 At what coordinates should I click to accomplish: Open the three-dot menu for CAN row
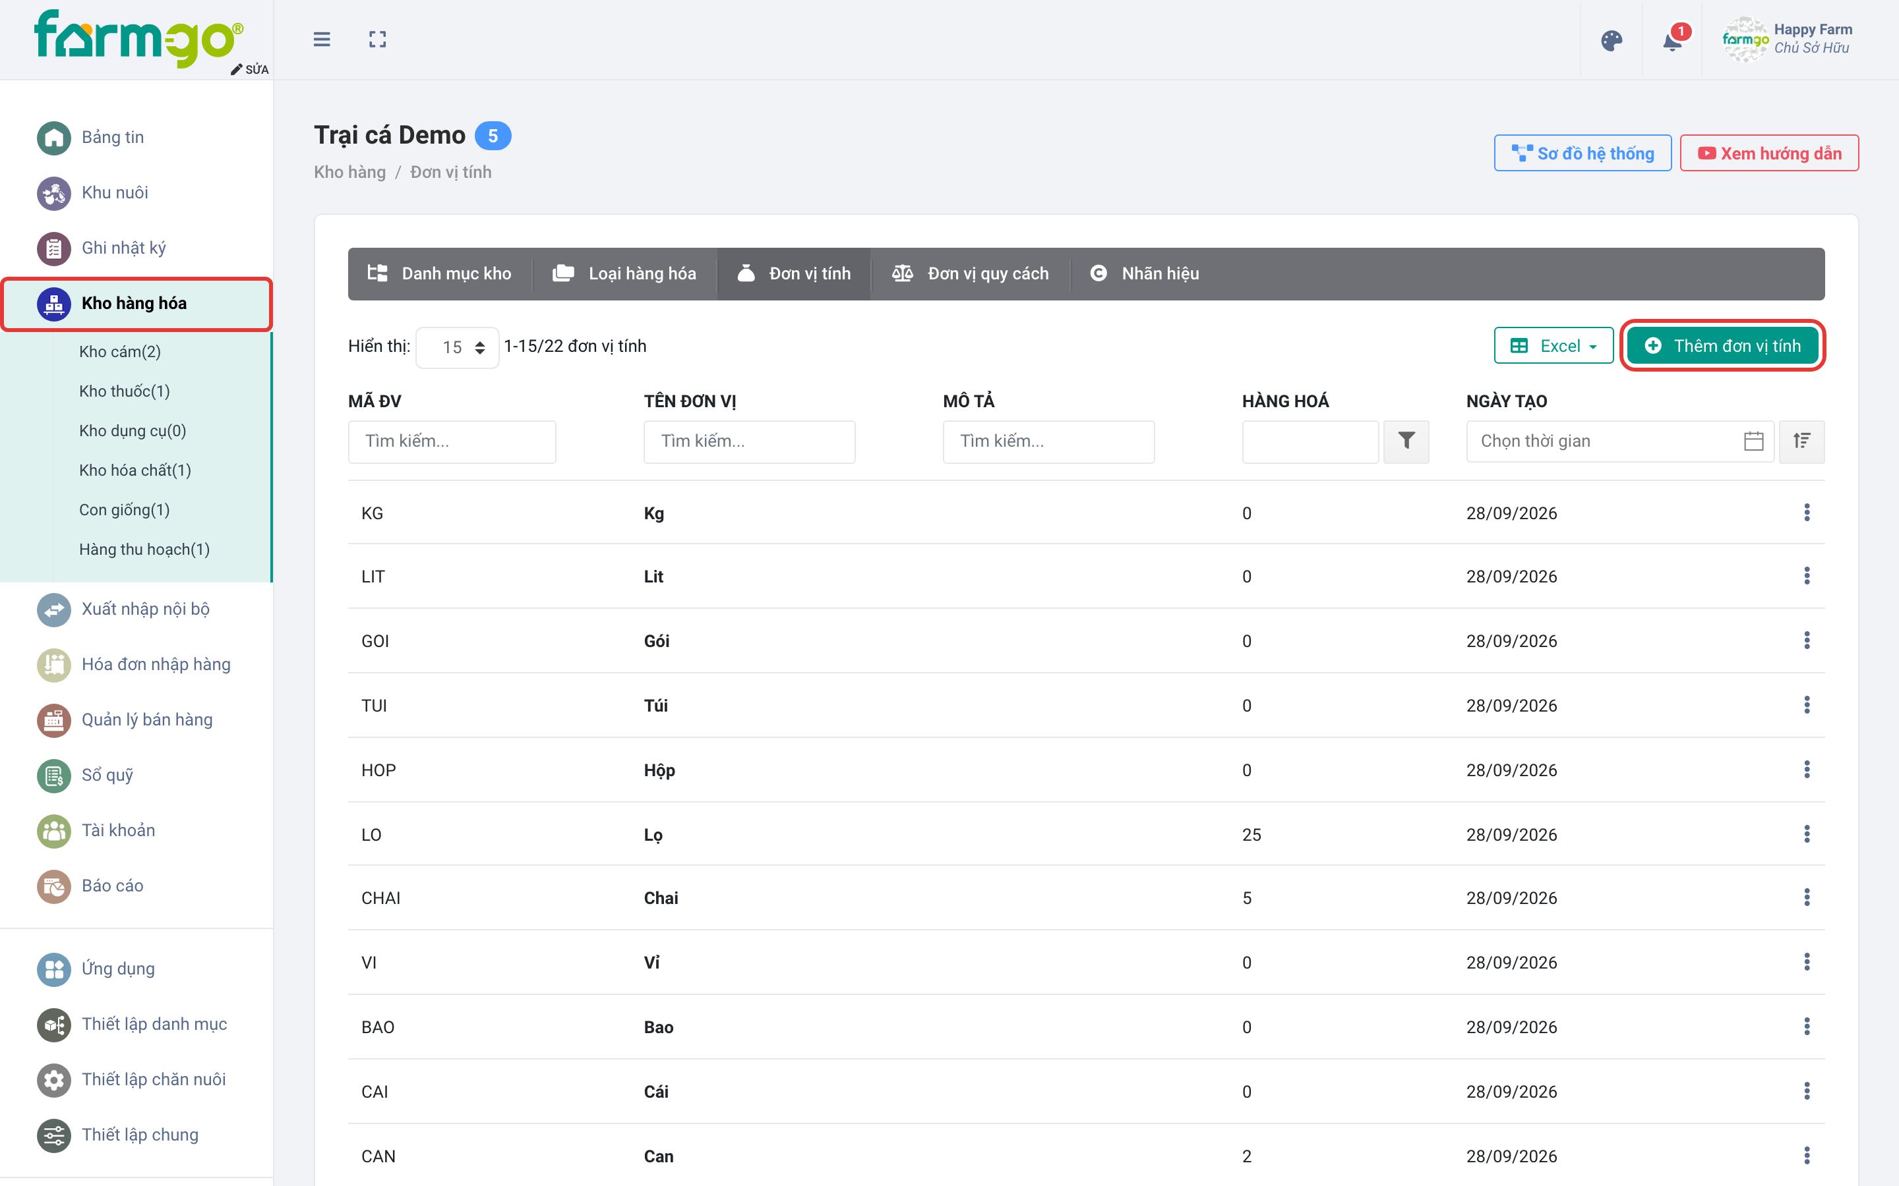tap(1807, 1156)
